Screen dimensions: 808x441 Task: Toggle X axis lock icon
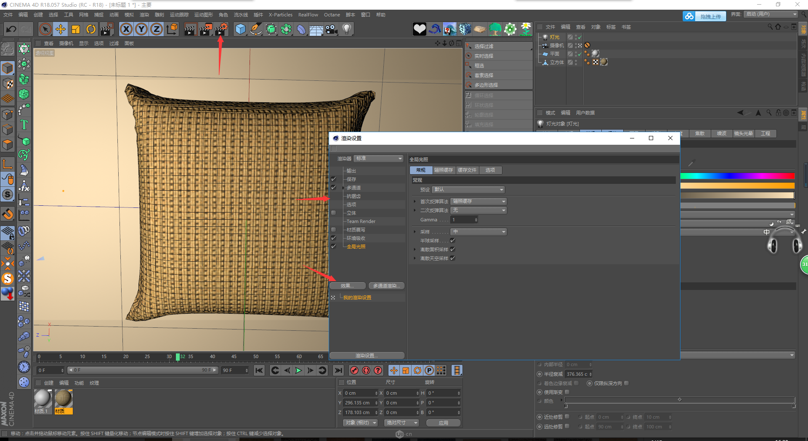click(x=126, y=29)
